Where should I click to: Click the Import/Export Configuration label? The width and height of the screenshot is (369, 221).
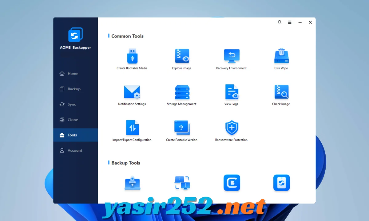(132, 140)
